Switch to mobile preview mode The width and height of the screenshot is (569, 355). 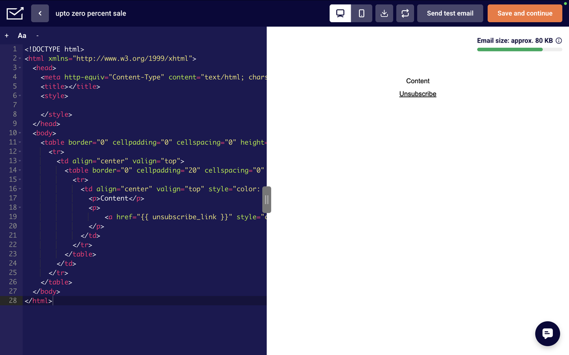[361, 13]
